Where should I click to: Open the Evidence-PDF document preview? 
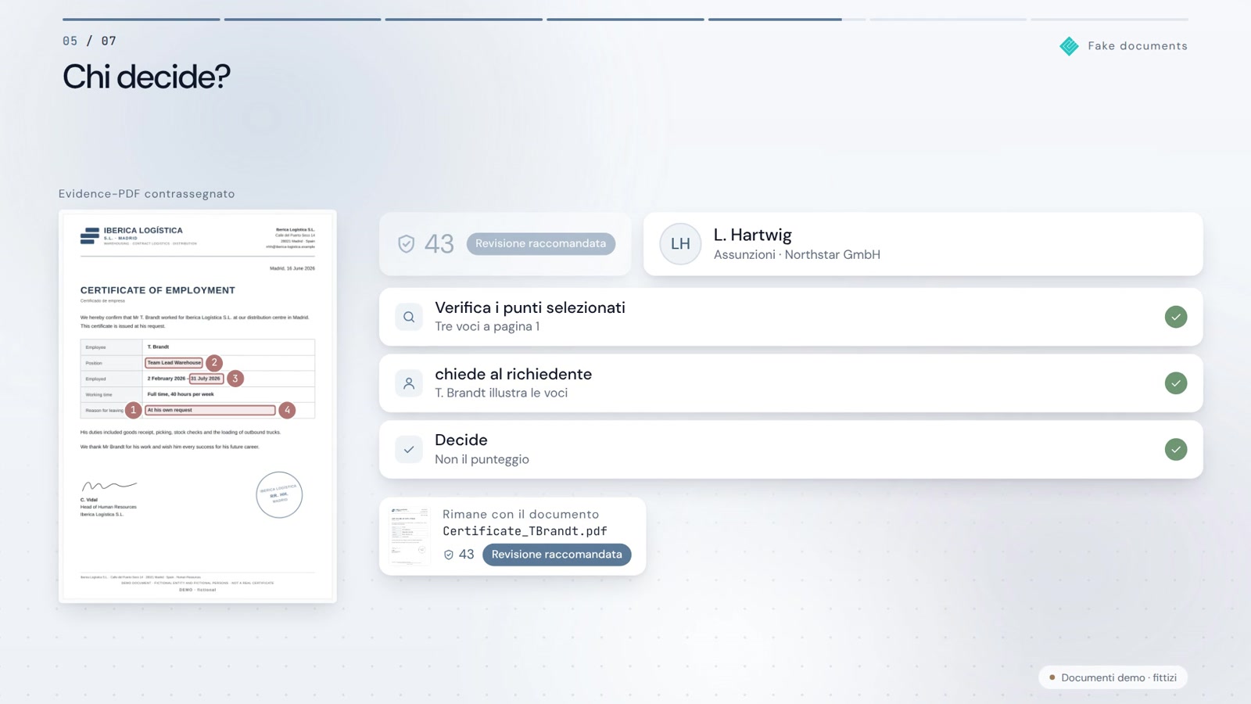pyautogui.click(x=198, y=406)
